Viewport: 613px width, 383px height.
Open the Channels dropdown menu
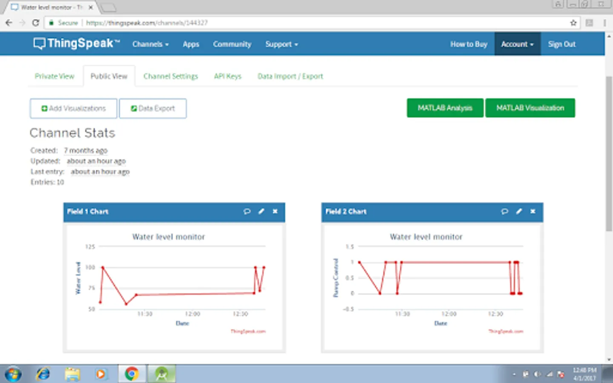[x=150, y=44]
